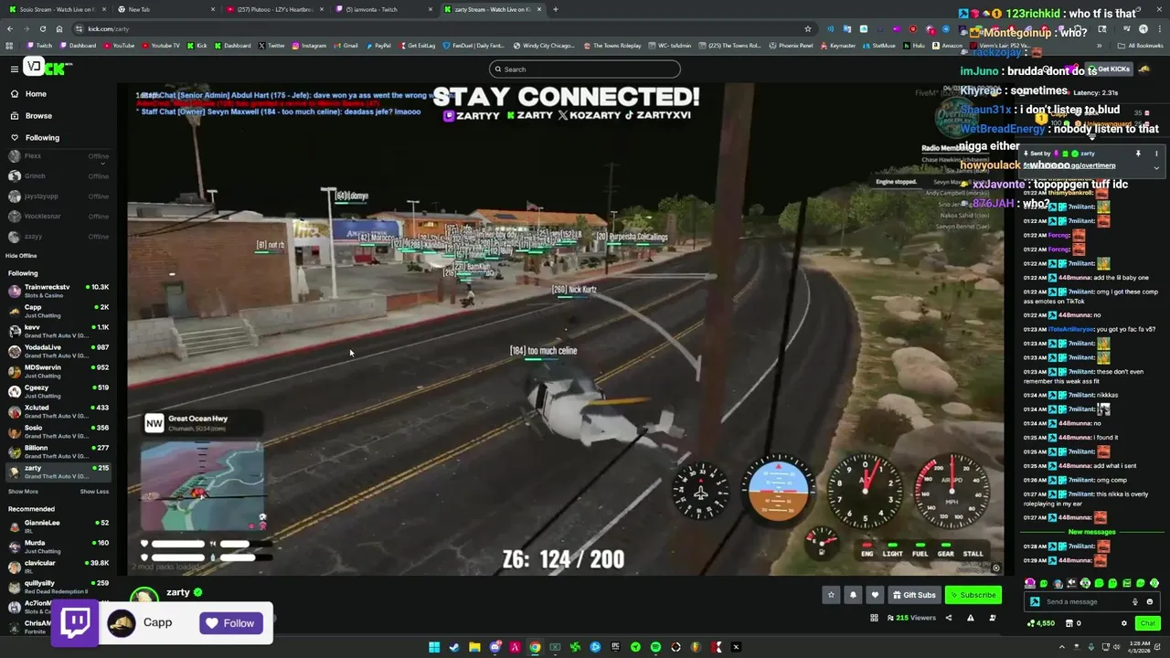1170x658 pixels.
Task: Click the Gift Subs button
Action: (x=914, y=595)
